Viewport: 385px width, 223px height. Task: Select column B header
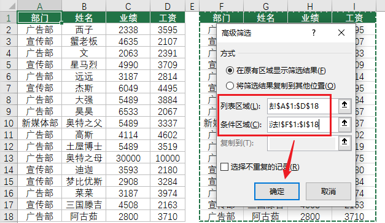click(84, 6)
